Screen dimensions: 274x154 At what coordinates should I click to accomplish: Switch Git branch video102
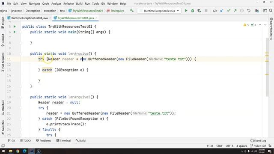(x=258, y=146)
